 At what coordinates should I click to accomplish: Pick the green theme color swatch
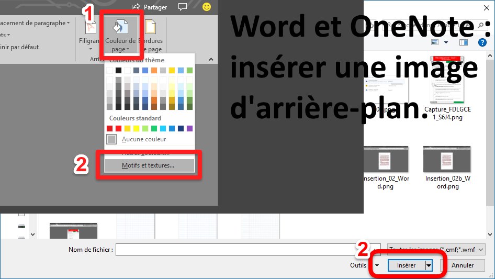click(189, 70)
